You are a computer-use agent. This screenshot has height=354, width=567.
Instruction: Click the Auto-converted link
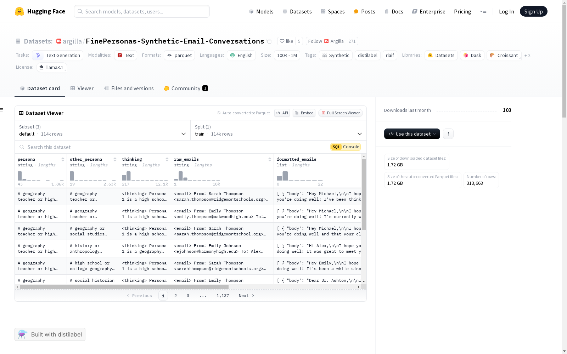click(x=236, y=113)
